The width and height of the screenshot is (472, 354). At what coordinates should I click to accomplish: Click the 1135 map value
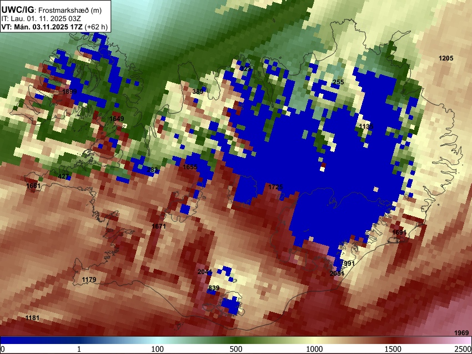pos(366,127)
